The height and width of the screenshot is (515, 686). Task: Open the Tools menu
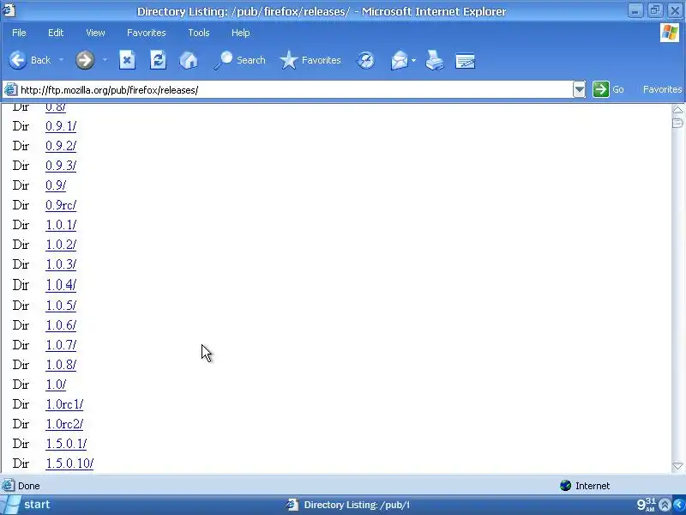coord(199,33)
